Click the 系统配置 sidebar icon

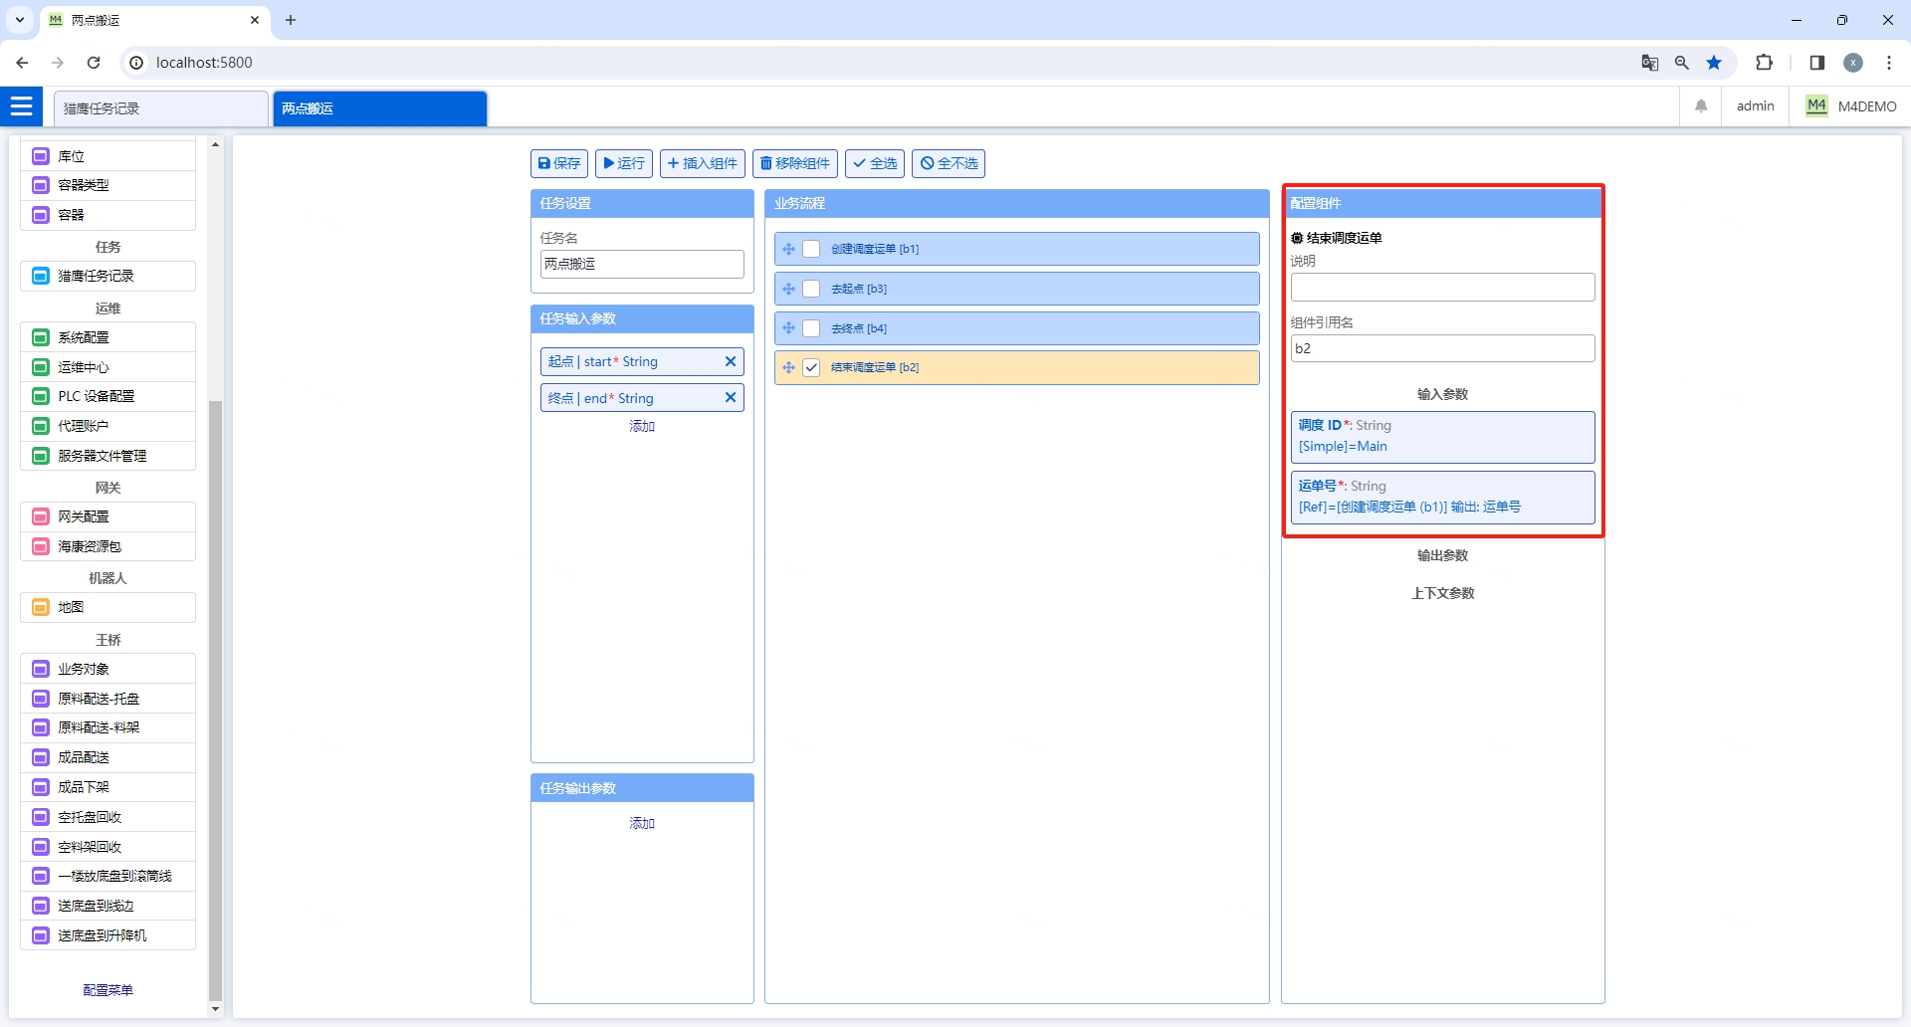click(41, 337)
